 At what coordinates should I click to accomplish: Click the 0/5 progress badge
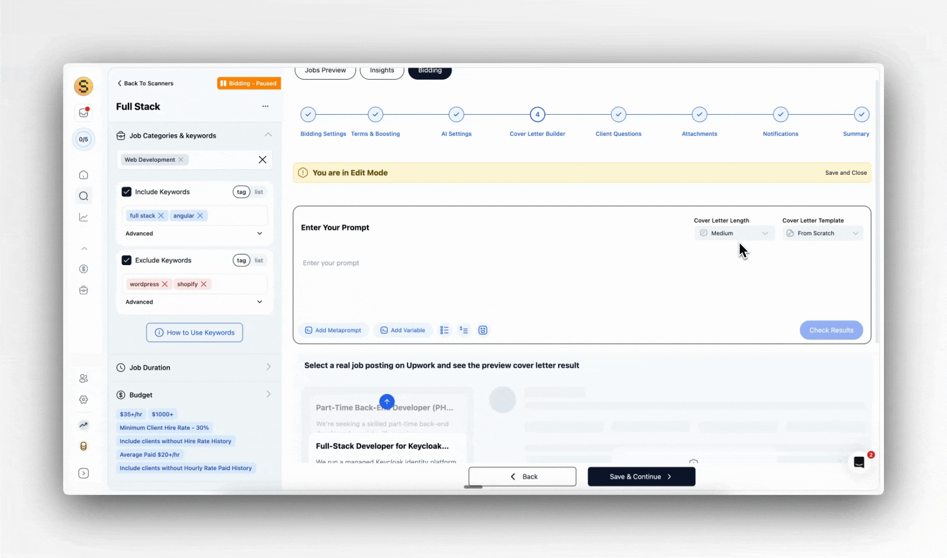(83, 139)
